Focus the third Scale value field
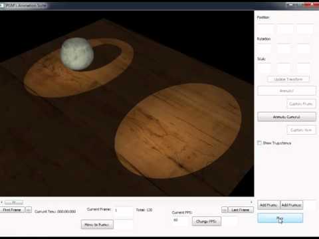Image resolution: width=319 pixels, height=239 pixels. pyautogui.click(x=304, y=68)
